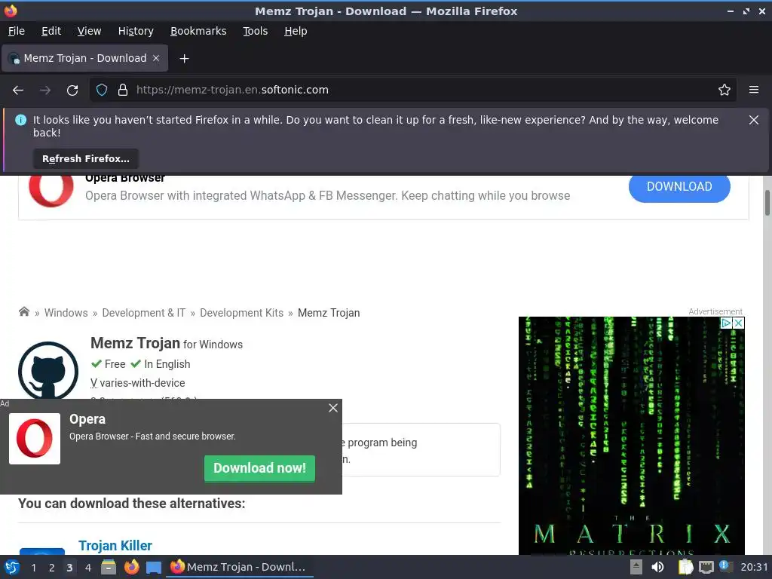The image size is (772, 579).
Task: Click the Trojan Killer thumbnail image
Action: point(42,551)
